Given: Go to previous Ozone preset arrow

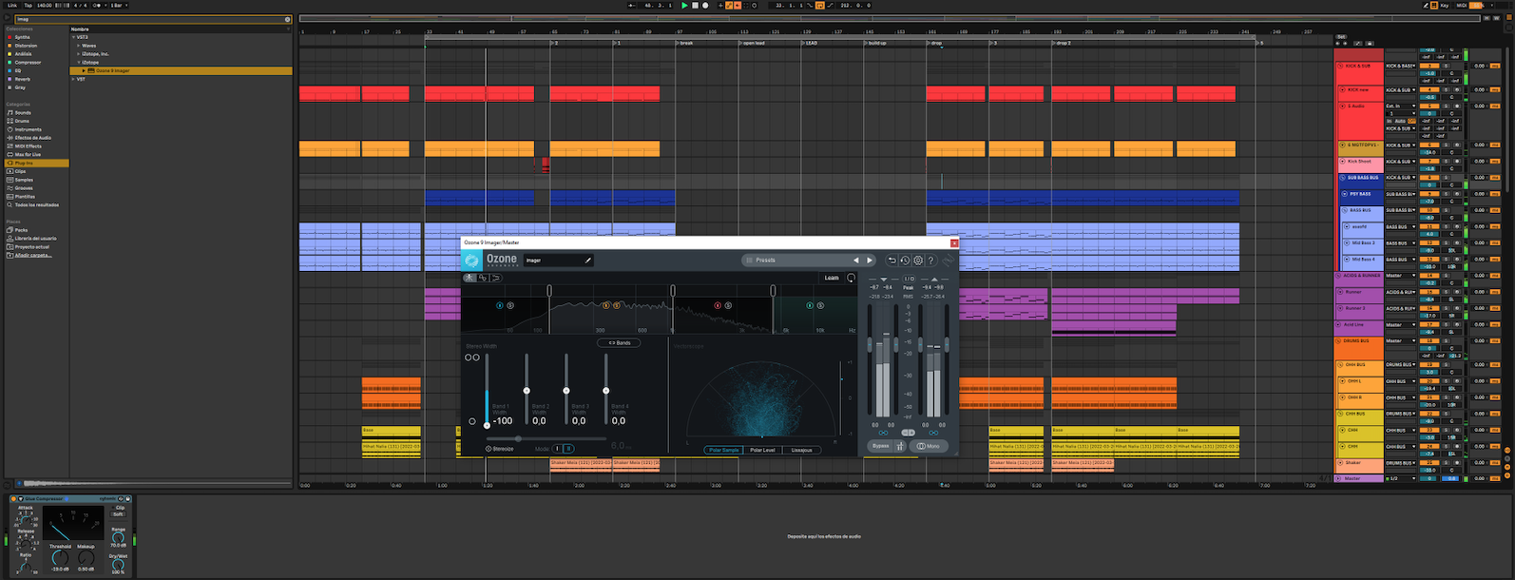Looking at the screenshot, I should pos(855,260).
